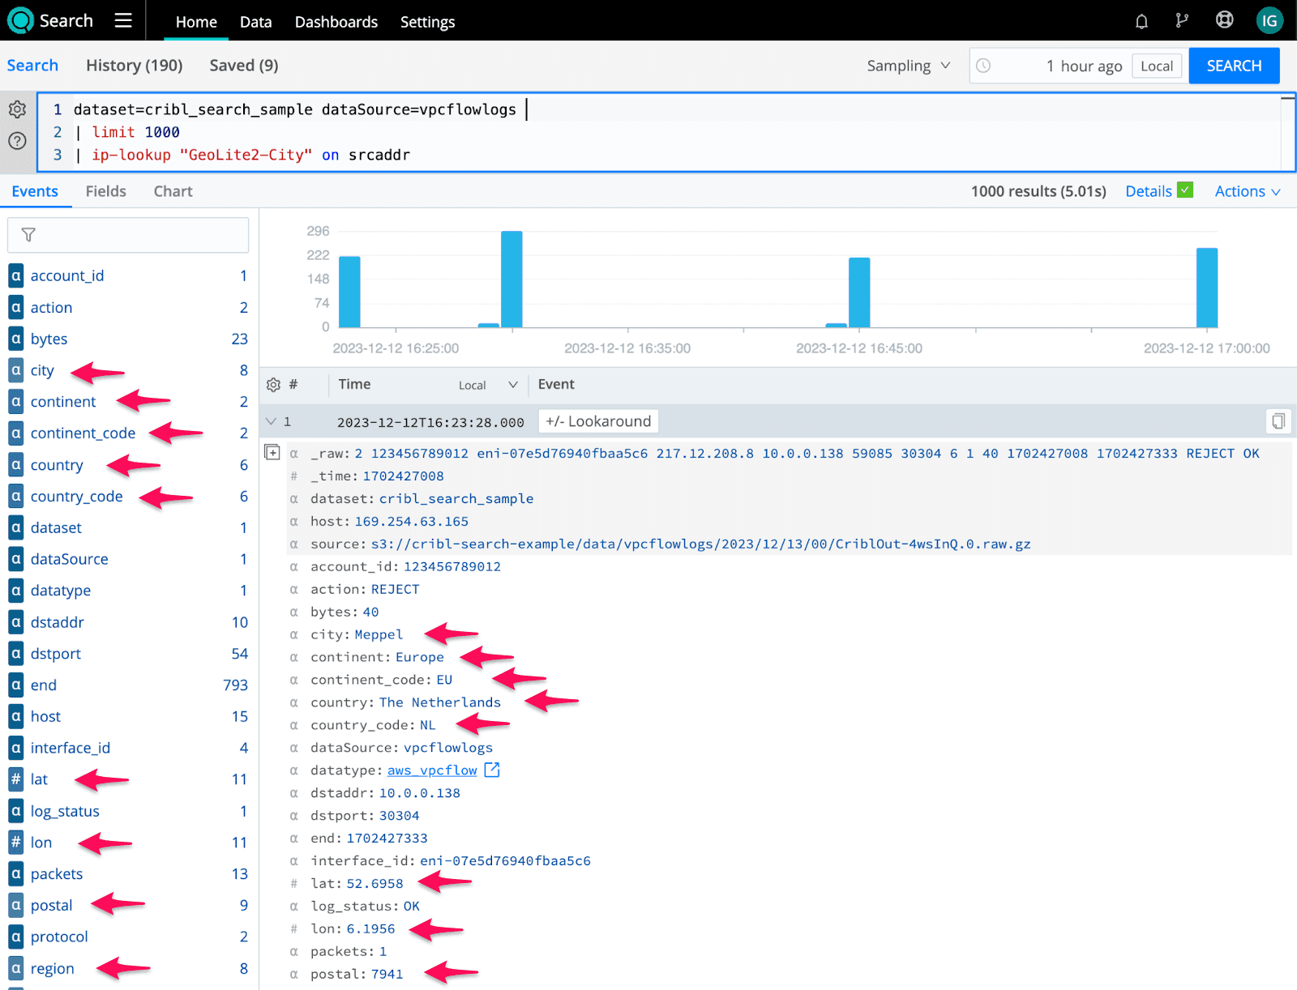The height and width of the screenshot is (990, 1297).
Task: Open the events table settings gear
Action: pos(273,385)
